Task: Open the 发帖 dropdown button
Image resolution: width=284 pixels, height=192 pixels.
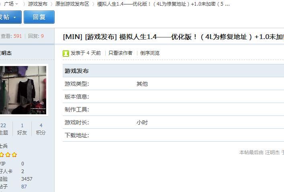Action: click(x=10, y=17)
